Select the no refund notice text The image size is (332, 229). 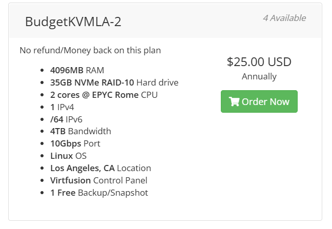(x=90, y=50)
